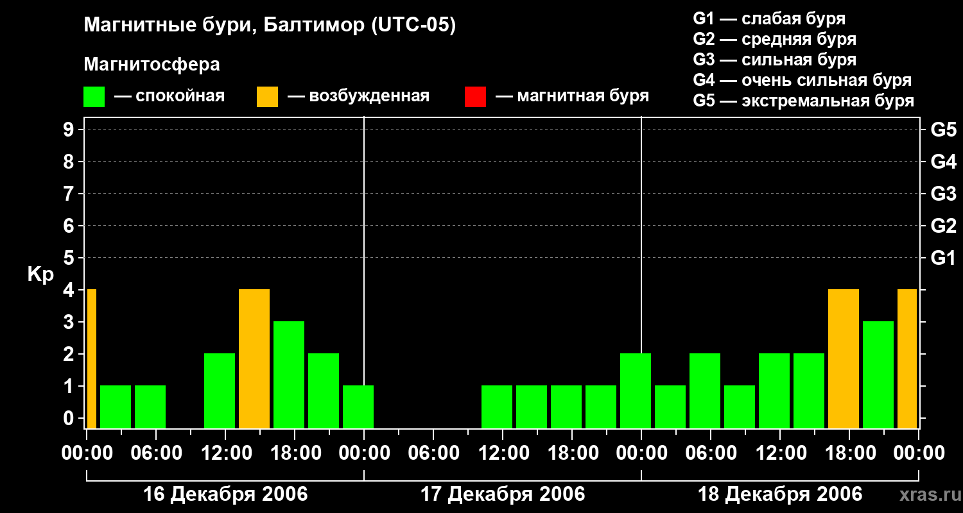Image resolution: width=963 pixels, height=513 pixels.
Task: Select green Kp 3 bar on 18 December
Action: pyautogui.click(x=878, y=374)
